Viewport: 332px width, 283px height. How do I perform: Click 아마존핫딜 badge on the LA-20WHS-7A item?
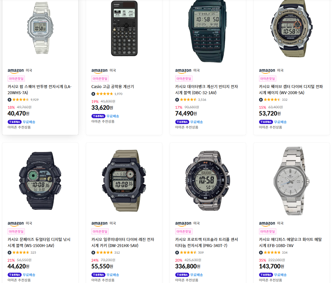click(16, 79)
